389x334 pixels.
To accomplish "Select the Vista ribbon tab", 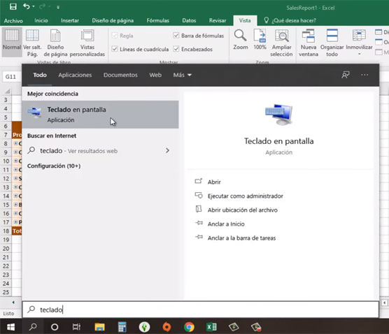I will (x=245, y=20).
